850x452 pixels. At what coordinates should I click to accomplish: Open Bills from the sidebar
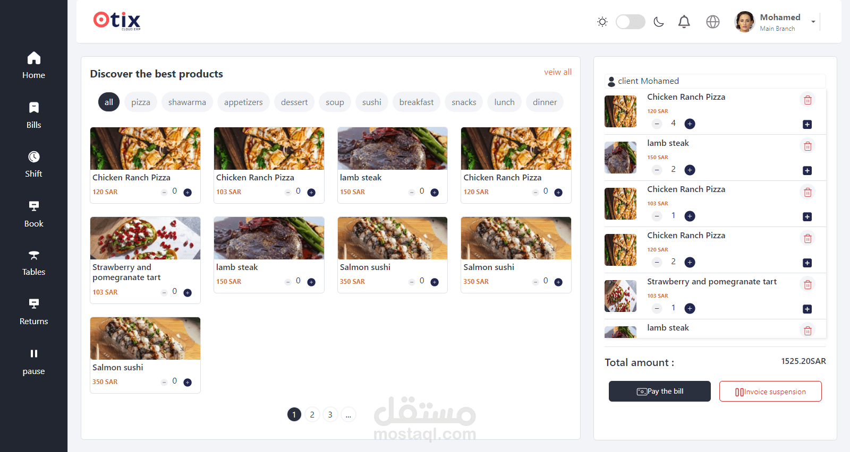[x=33, y=115]
